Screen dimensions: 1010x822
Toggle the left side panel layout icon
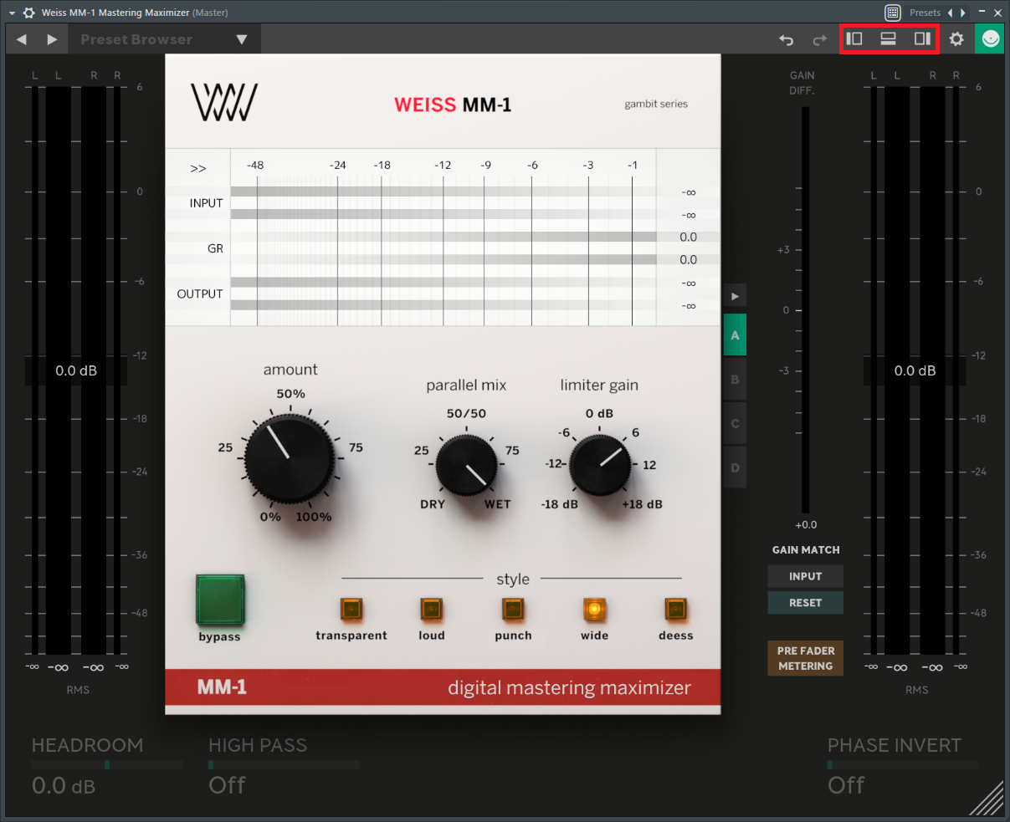click(x=854, y=38)
